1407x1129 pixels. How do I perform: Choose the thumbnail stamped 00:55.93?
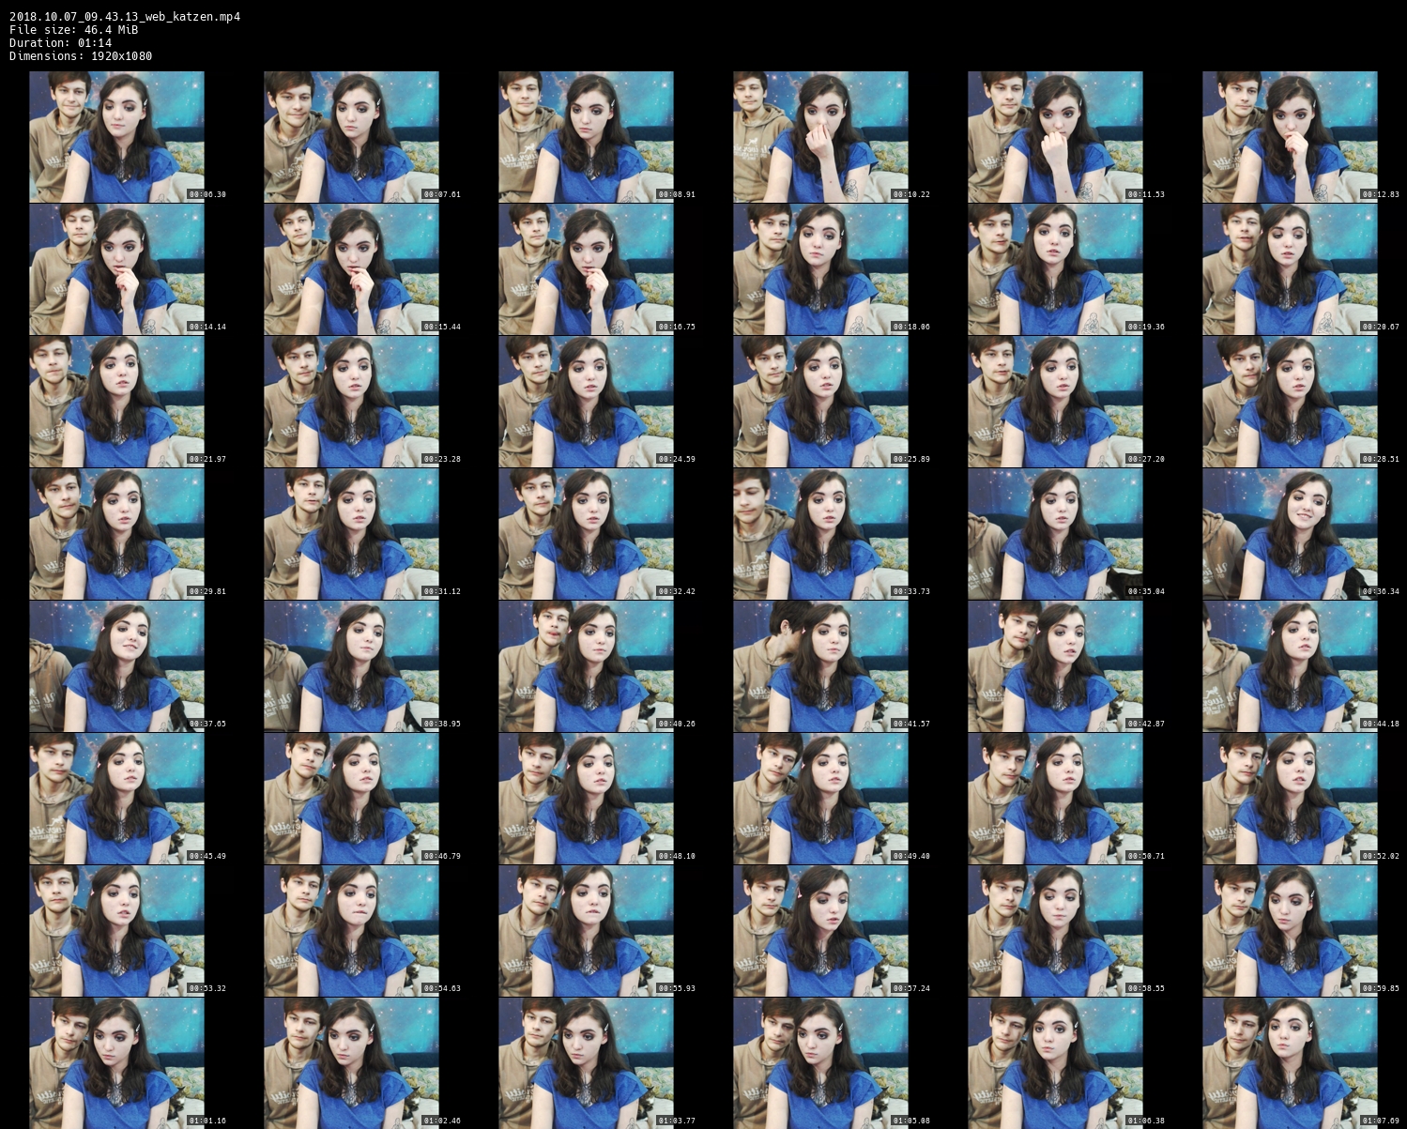click(586, 931)
